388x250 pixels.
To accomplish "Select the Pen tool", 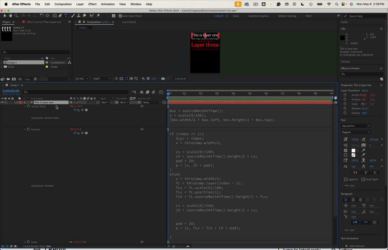I will [60, 16].
